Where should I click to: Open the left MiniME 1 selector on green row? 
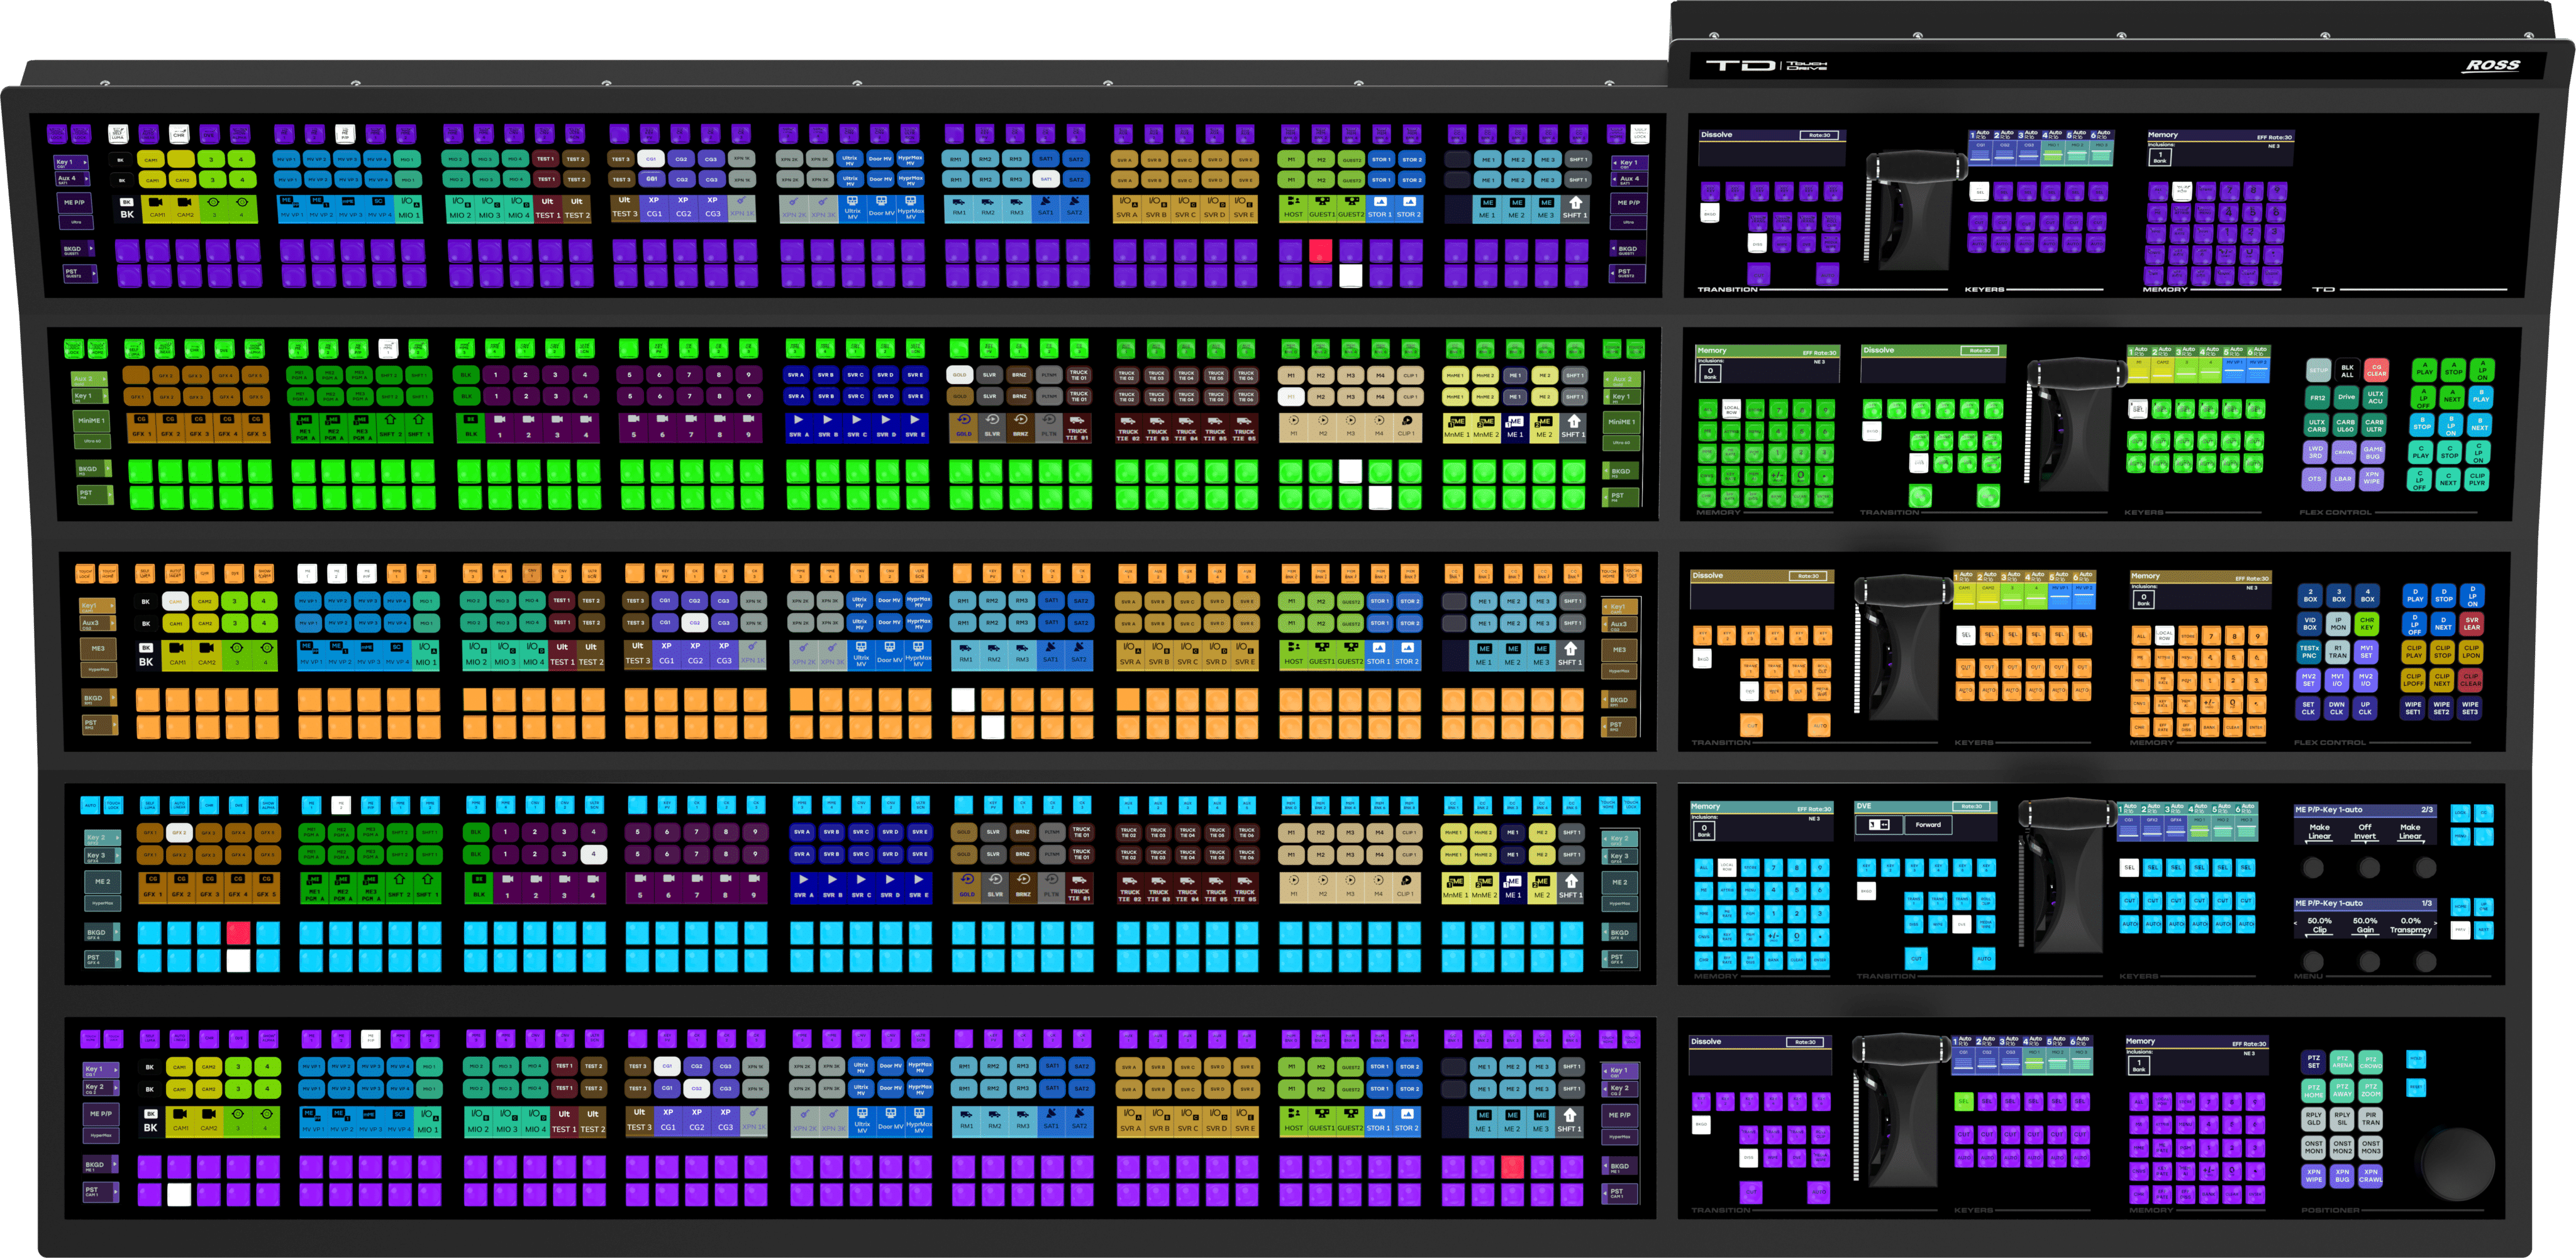click(x=91, y=421)
